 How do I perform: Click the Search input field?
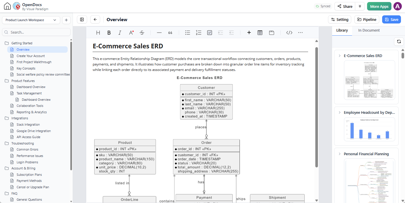[36, 32]
